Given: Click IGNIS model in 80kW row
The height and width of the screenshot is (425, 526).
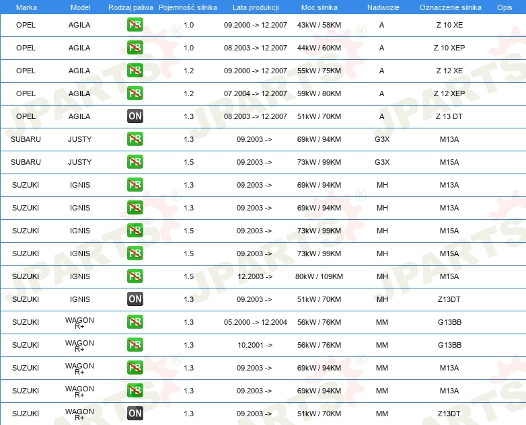Looking at the screenshot, I should 80,276.
